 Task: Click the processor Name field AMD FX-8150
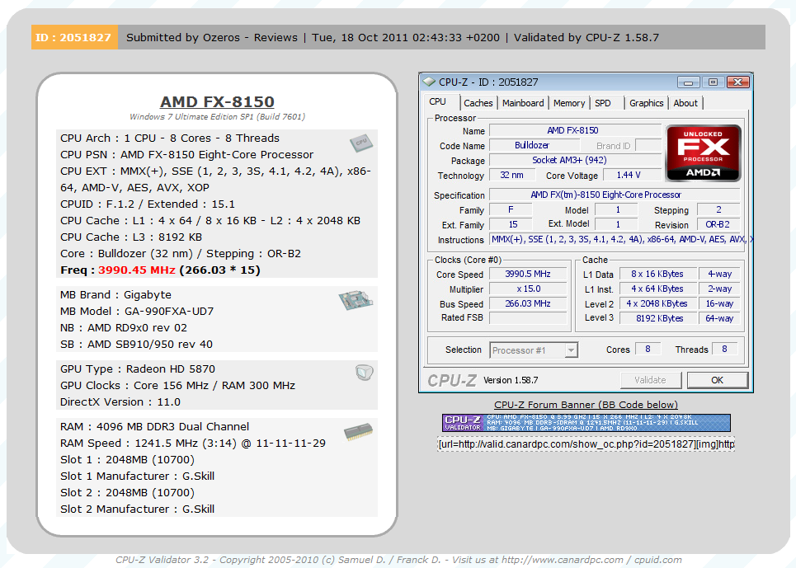click(x=575, y=131)
